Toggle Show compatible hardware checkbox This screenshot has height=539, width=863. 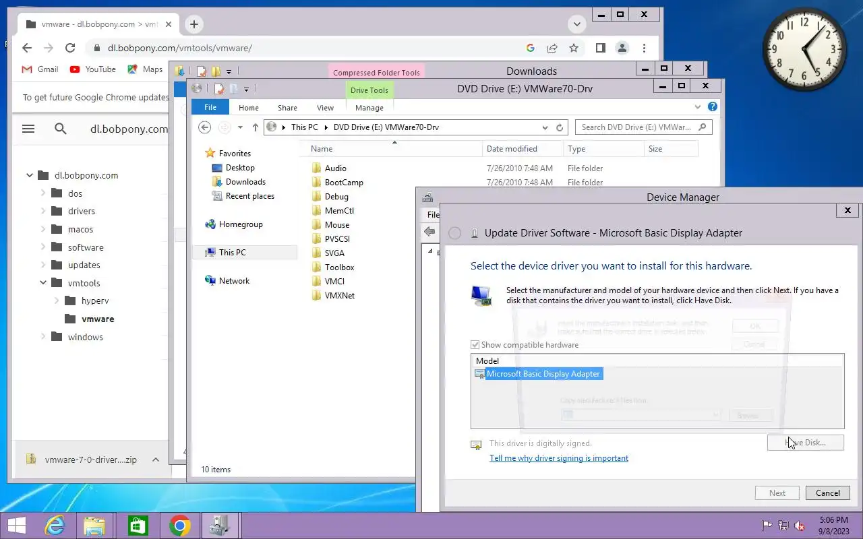(x=476, y=345)
